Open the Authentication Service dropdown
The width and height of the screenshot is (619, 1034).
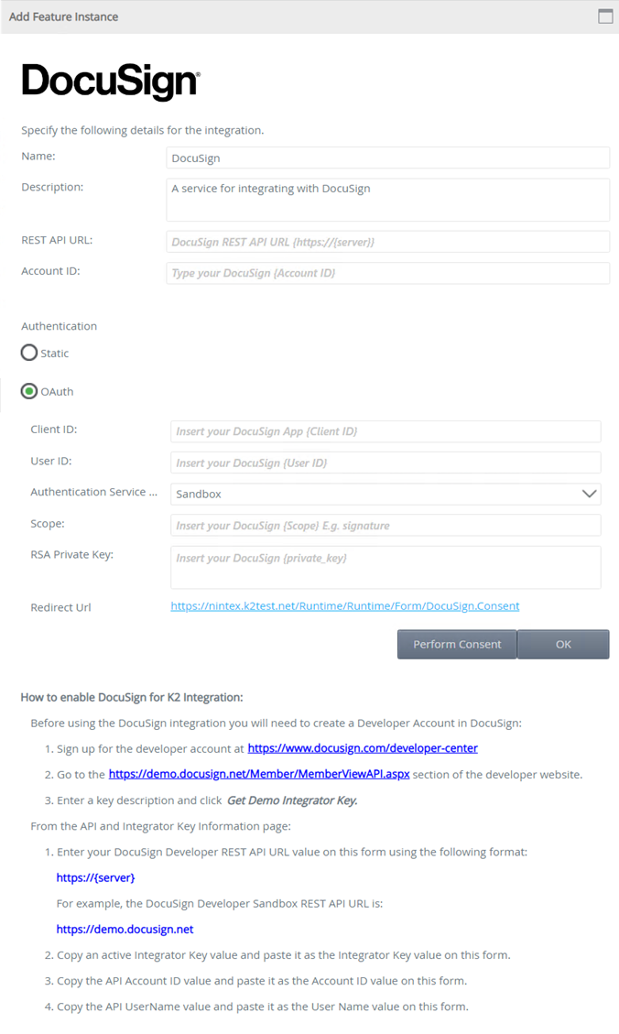(385, 494)
